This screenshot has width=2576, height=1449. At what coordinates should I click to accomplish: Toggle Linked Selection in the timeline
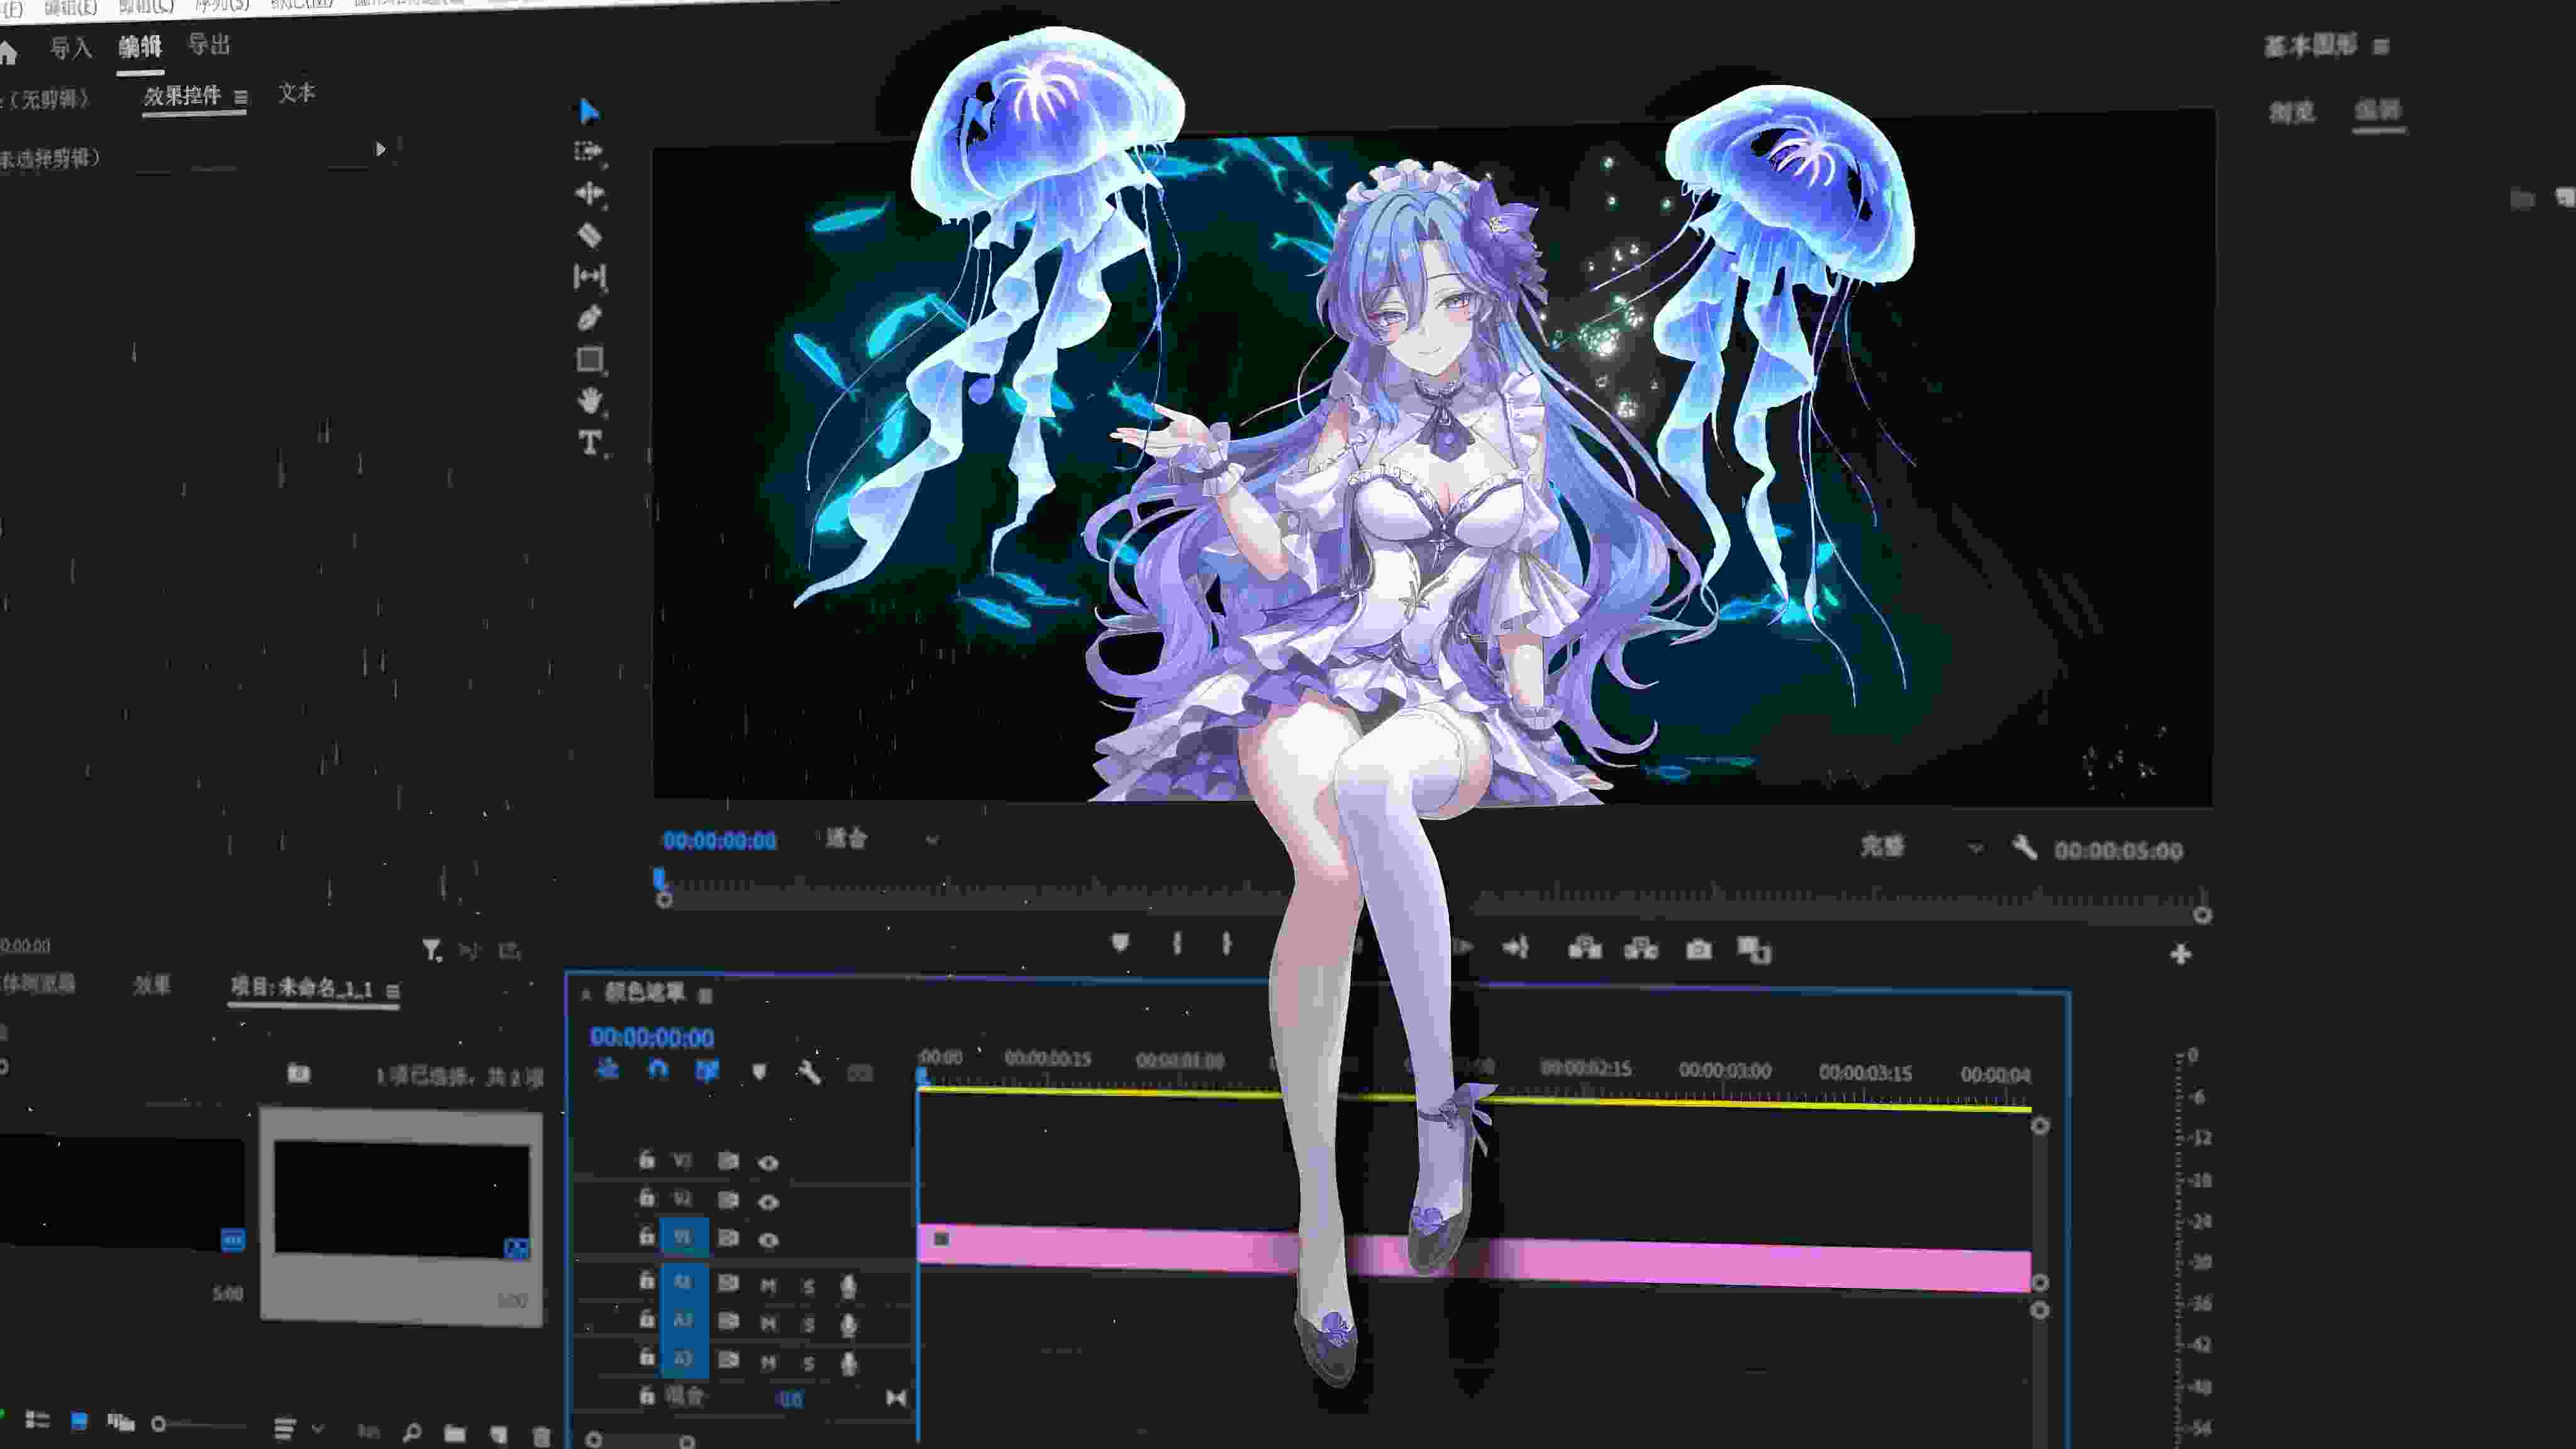pyautogui.click(x=707, y=1071)
